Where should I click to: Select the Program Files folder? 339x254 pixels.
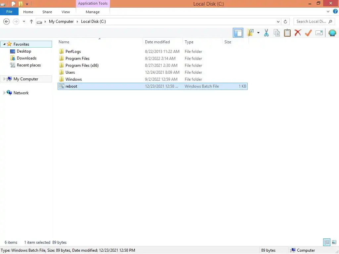point(152,58)
